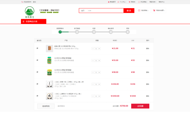Toggle the 全选 select-all checkbox
Screen dimensions: 190x118
click(38, 41)
